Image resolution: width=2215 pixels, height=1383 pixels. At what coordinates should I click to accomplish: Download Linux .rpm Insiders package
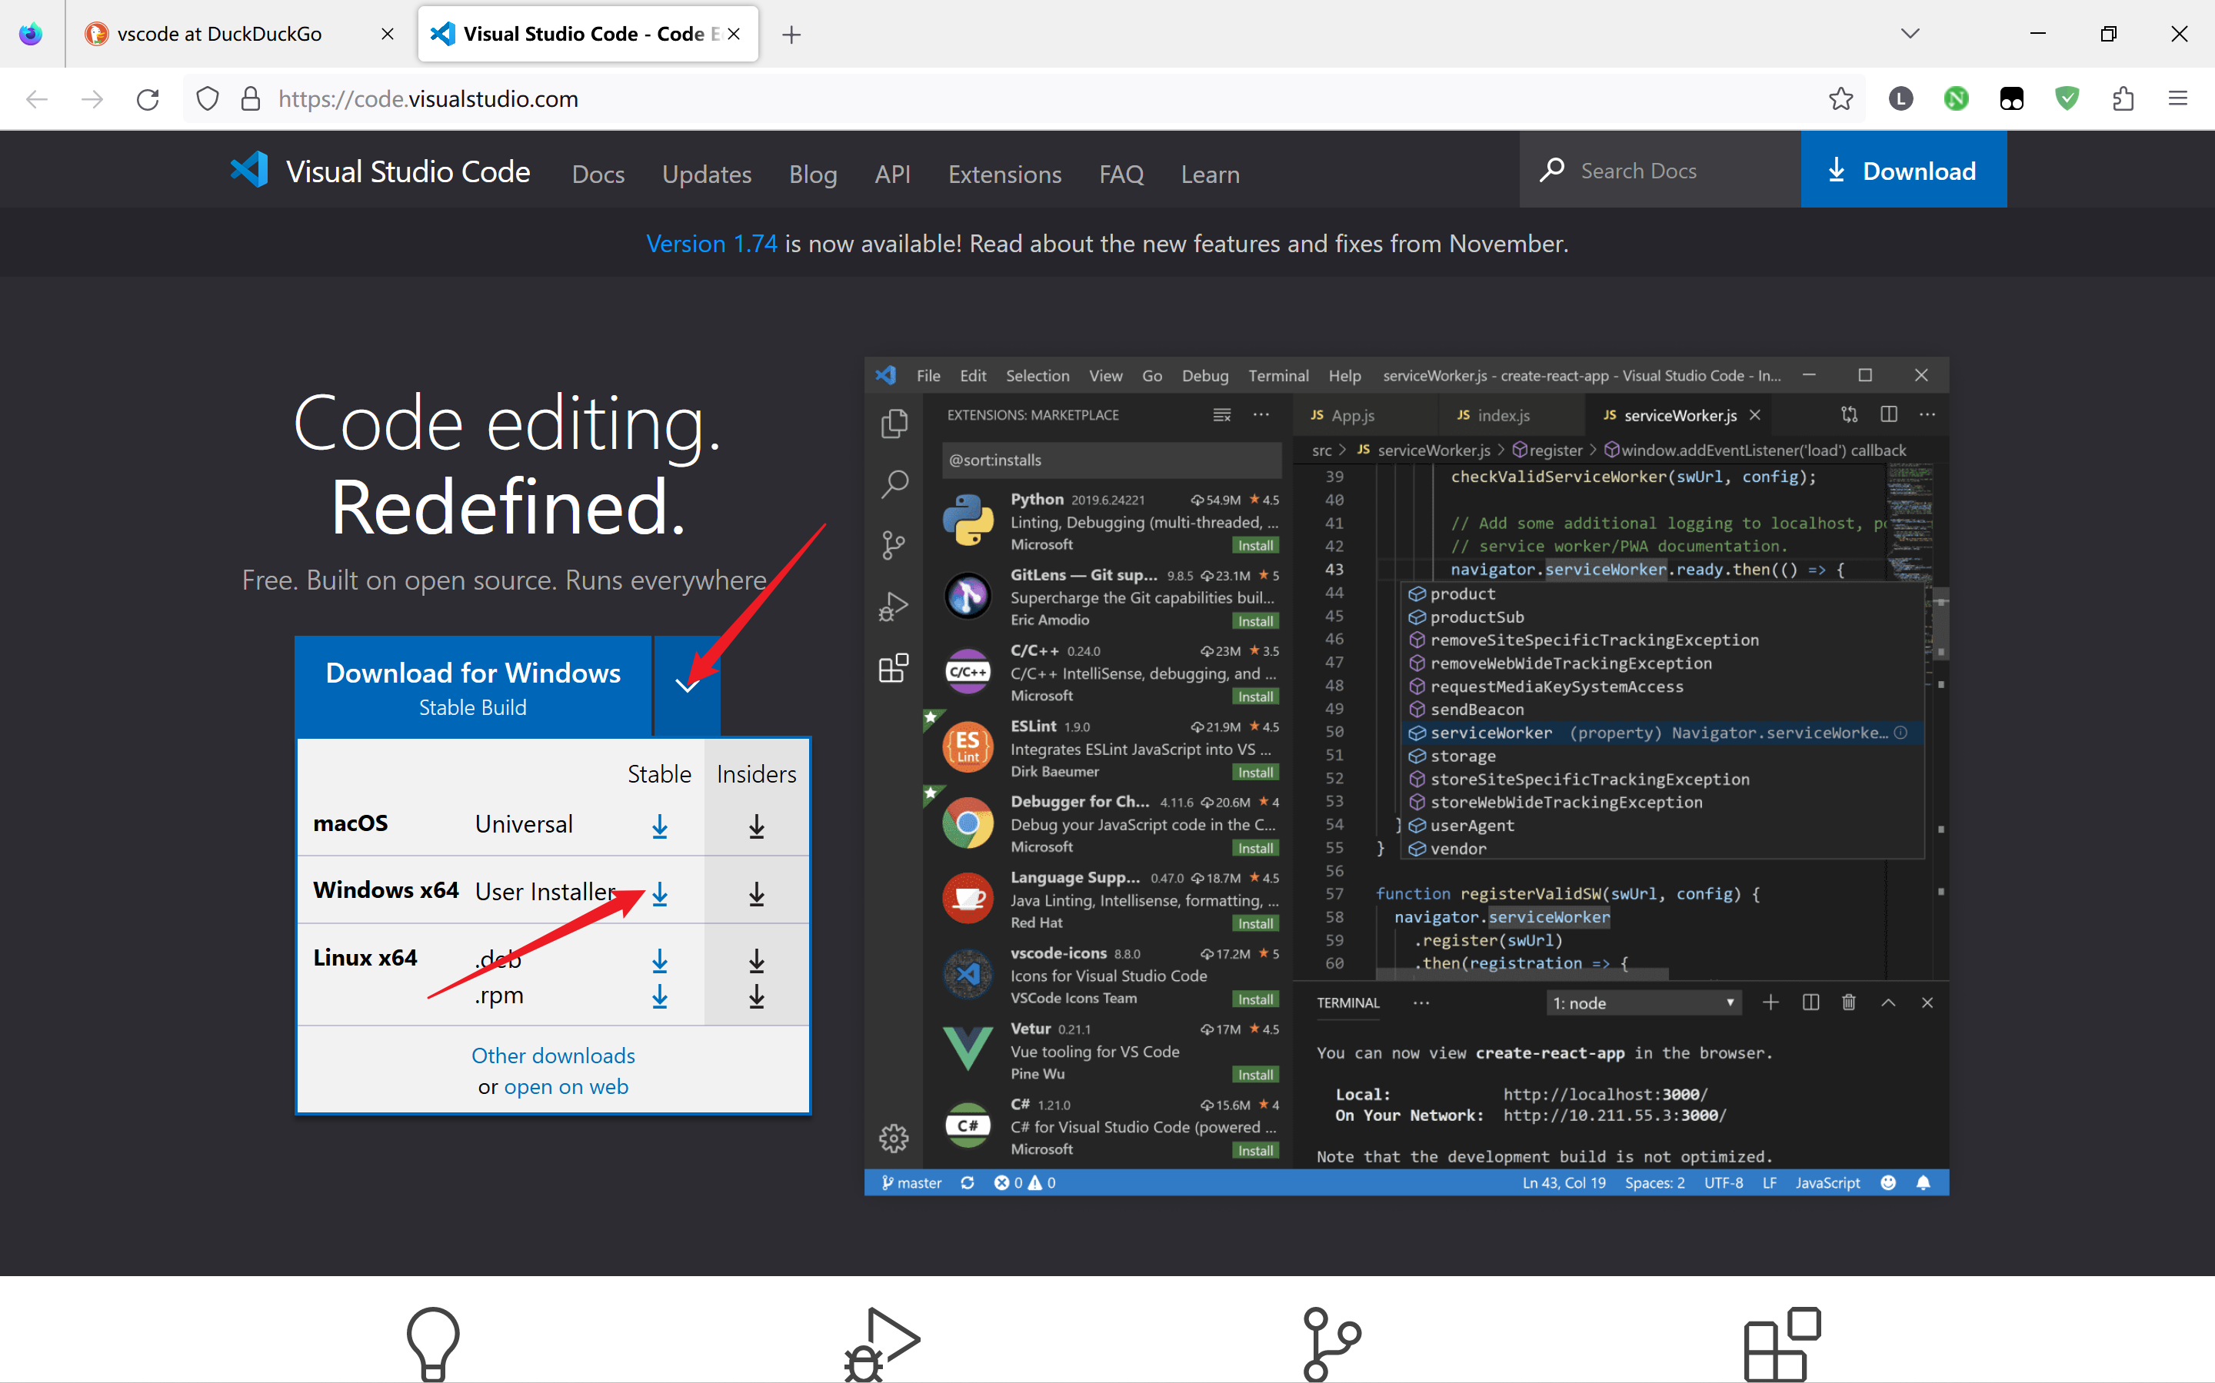pos(757,996)
